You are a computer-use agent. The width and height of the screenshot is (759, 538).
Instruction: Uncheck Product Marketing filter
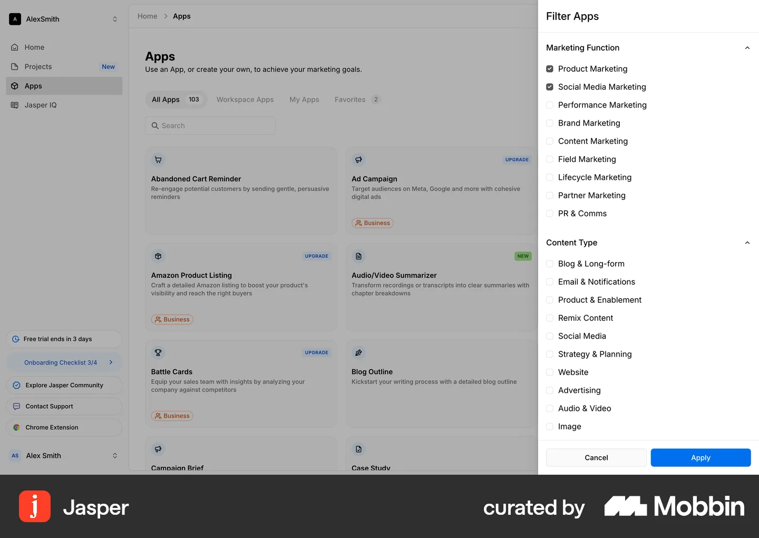coord(550,69)
